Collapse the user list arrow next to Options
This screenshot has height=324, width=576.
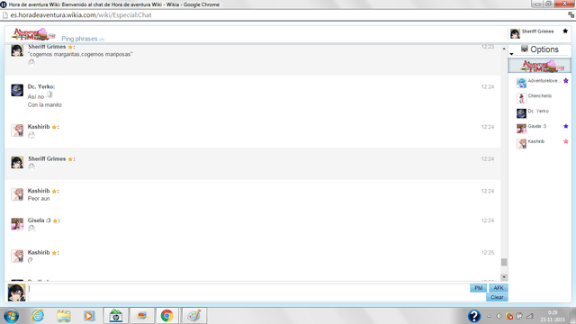[x=511, y=54]
